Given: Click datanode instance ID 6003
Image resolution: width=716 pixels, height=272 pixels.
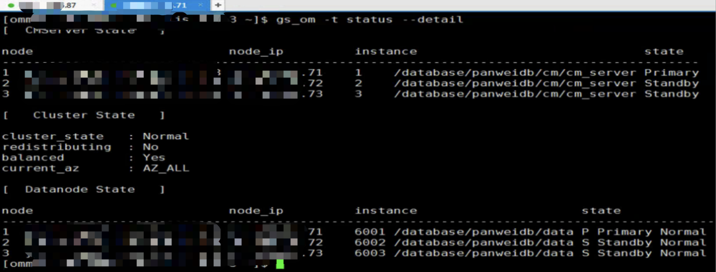Looking at the screenshot, I should [x=370, y=253].
